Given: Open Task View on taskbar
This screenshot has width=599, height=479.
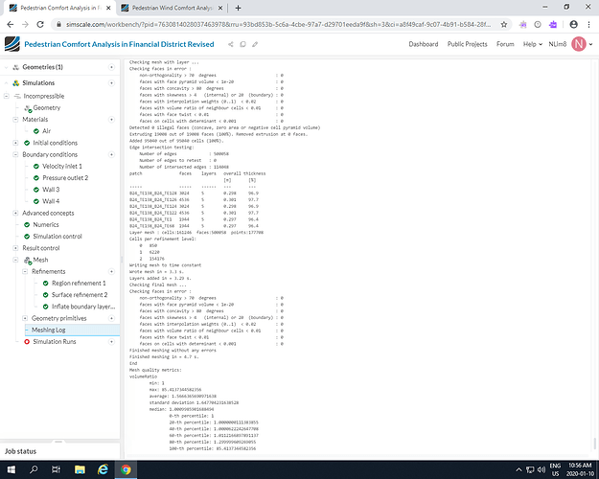Looking at the screenshot, I should click(56, 469).
